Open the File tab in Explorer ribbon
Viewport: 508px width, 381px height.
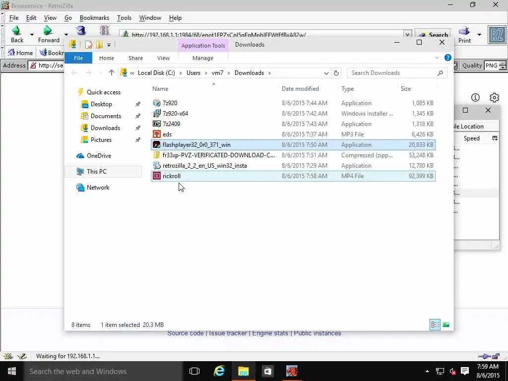coord(78,58)
